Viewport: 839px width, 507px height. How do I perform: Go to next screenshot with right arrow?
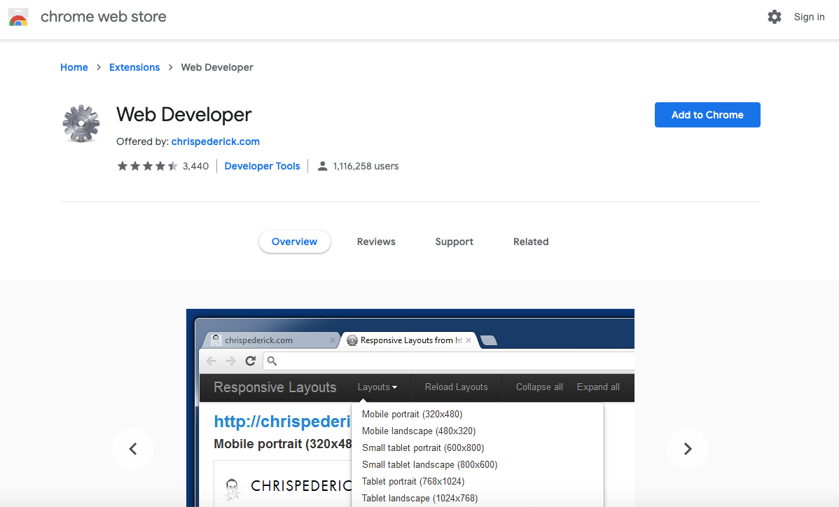[x=688, y=449]
